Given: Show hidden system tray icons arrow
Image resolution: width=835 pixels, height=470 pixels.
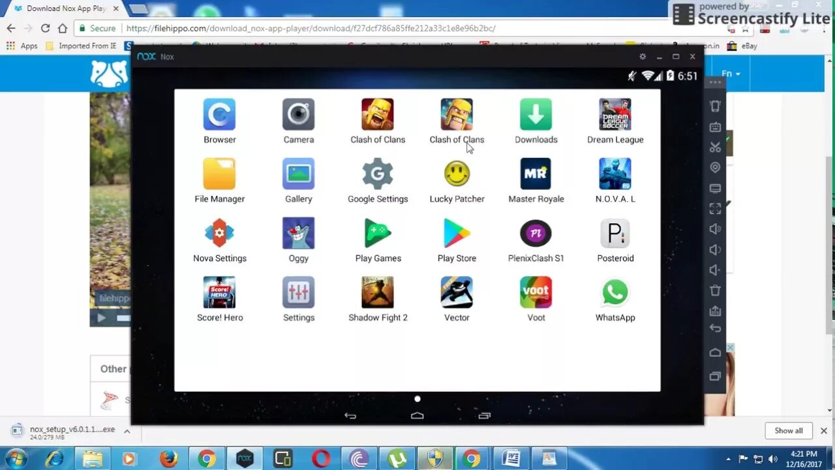Looking at the screenshot, I should pos(729,458).
